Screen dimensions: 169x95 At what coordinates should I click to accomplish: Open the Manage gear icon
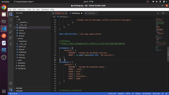(11, 89)
